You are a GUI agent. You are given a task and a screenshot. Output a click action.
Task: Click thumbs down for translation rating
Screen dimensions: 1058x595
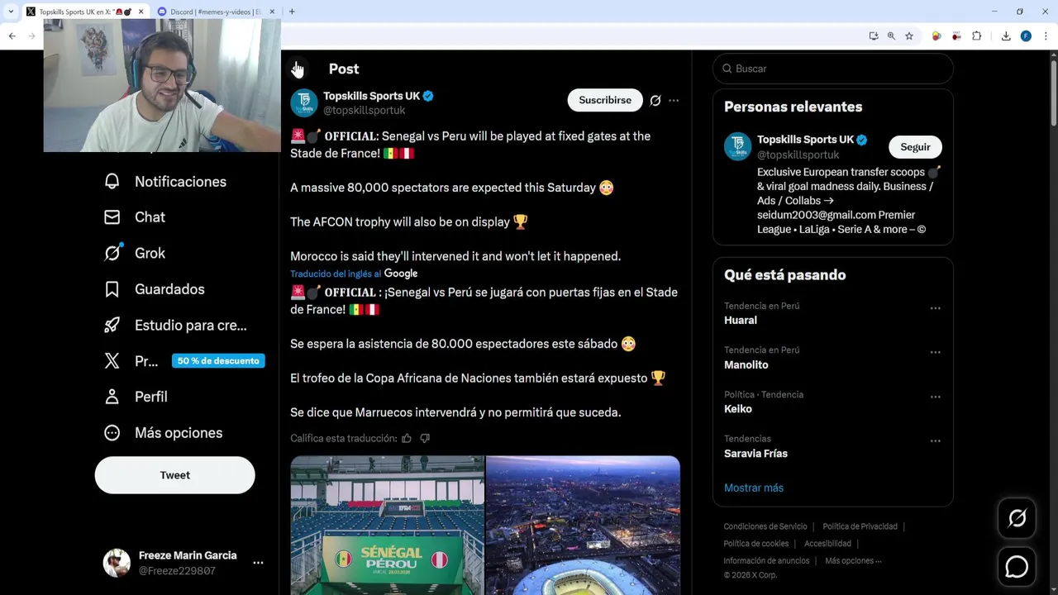click(x=425, y=438)
